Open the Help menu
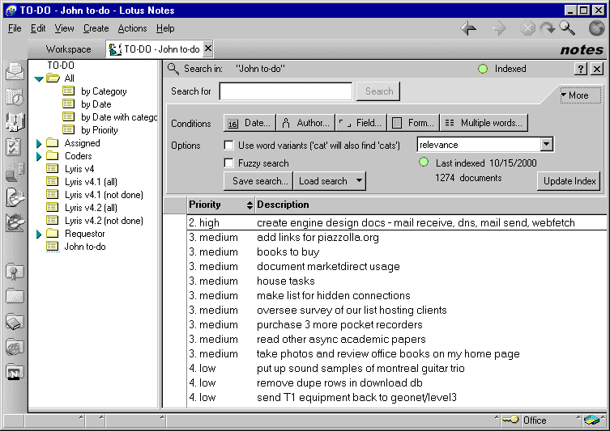 [x=165, y=28]
